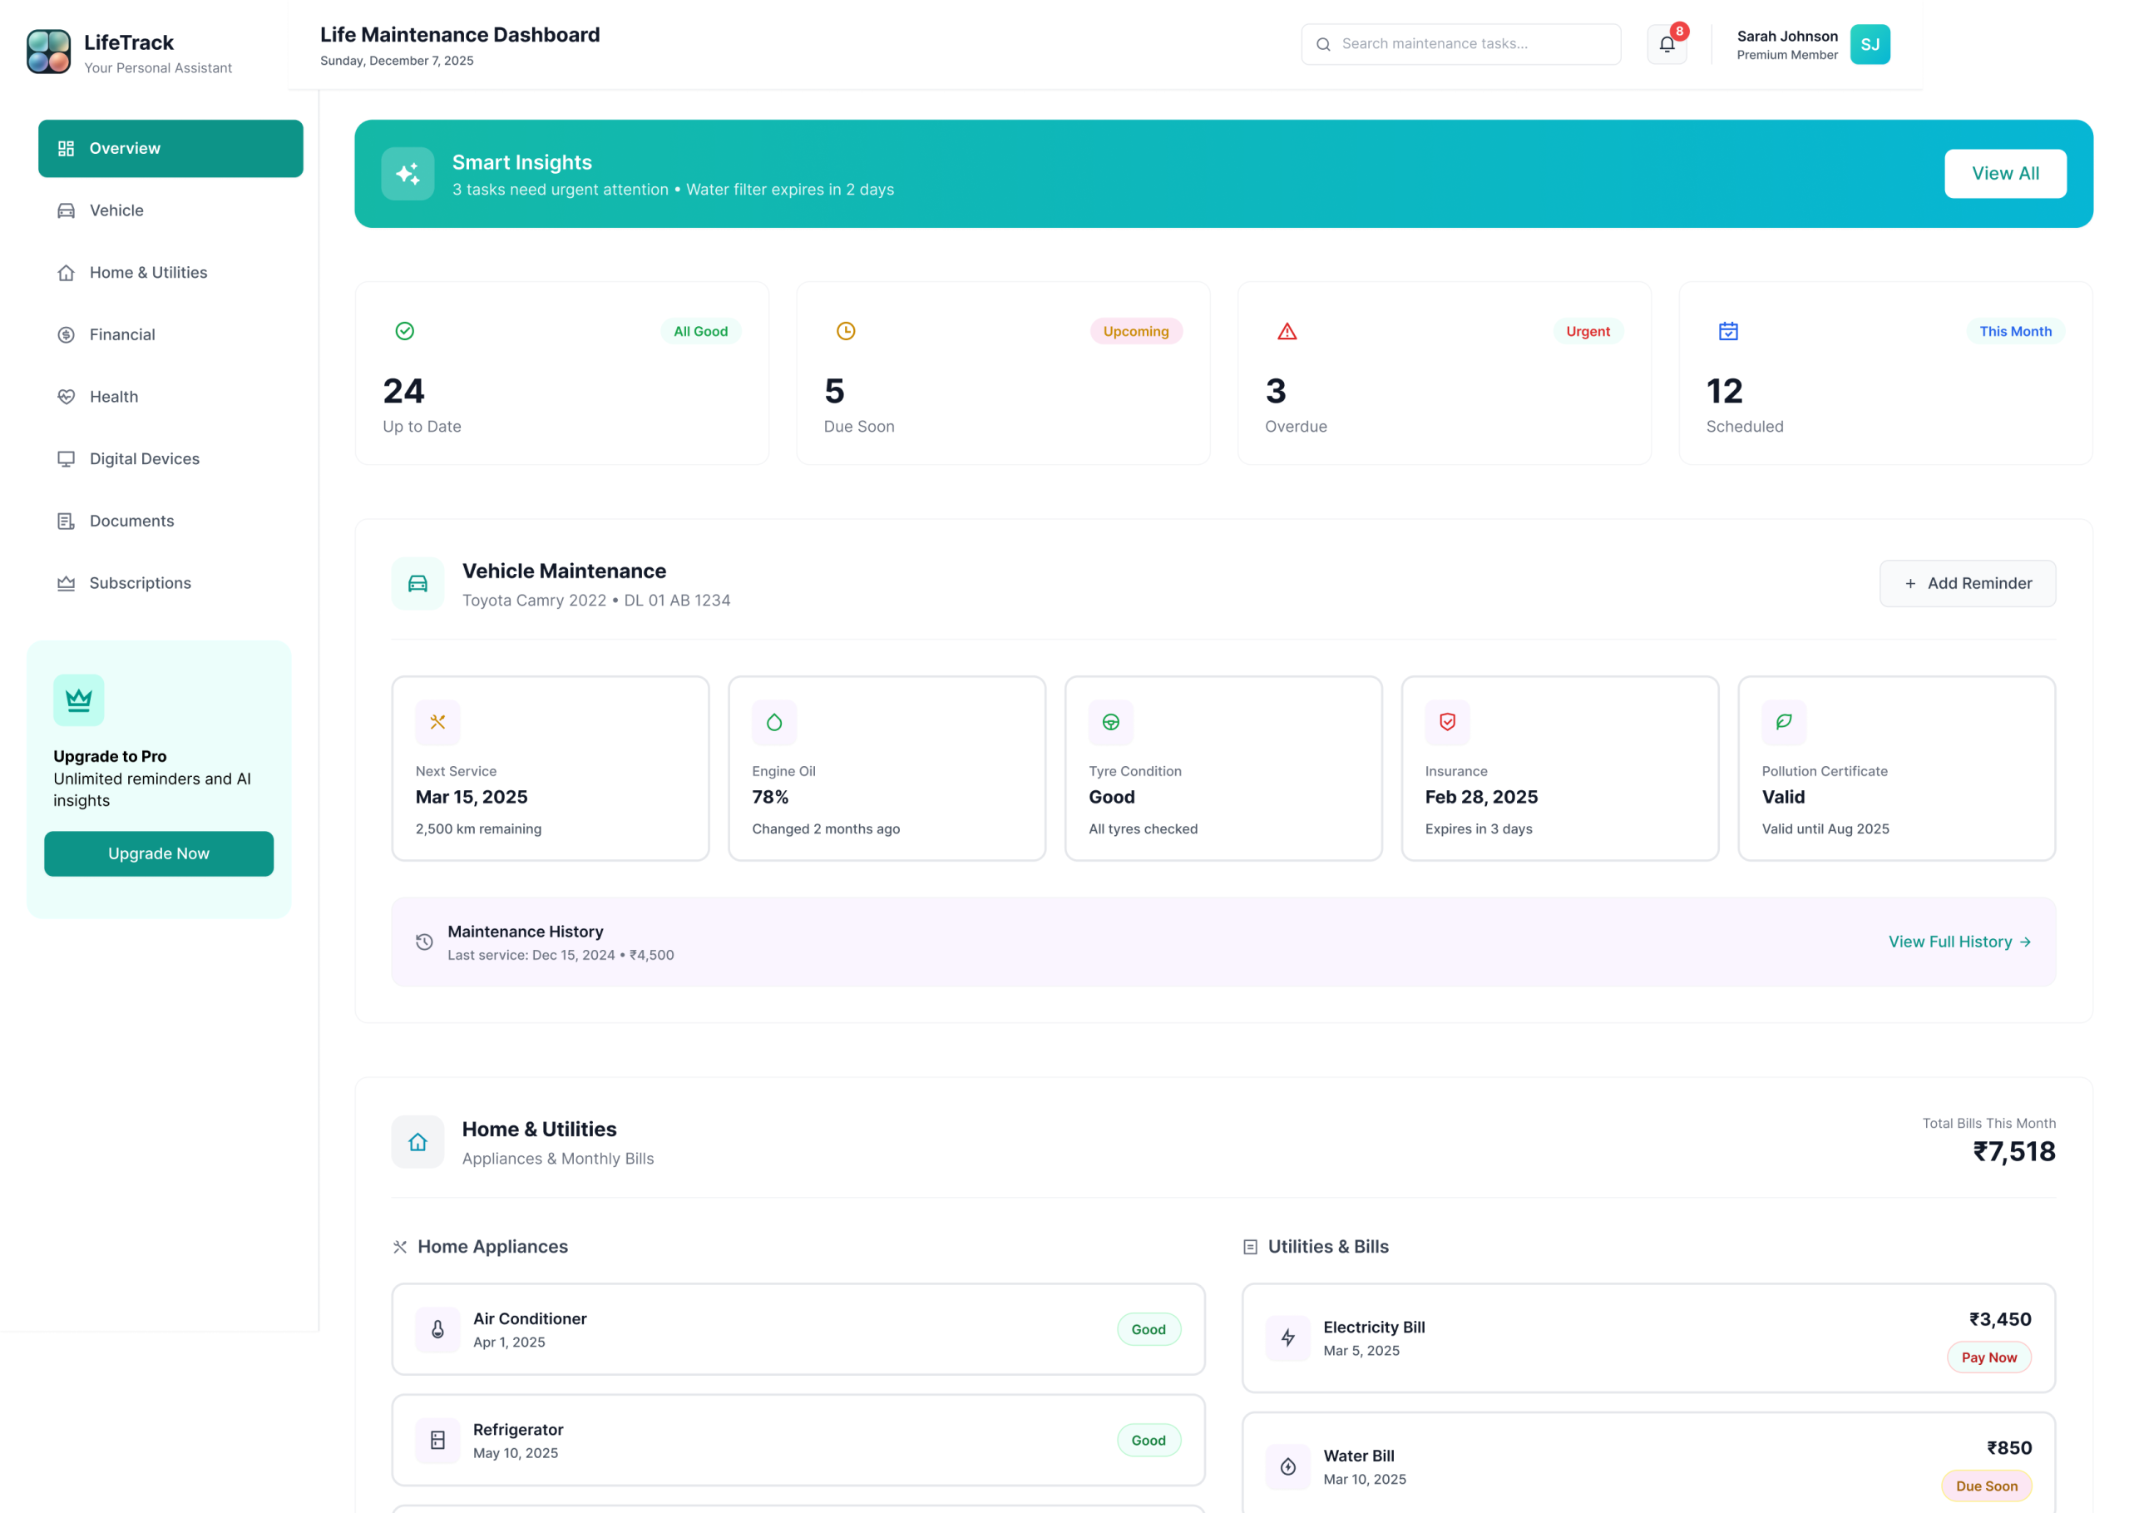This screenshot has height=1513, width=2129.
Task: Click the Engine Oil droplet icon
Action: 774,722
